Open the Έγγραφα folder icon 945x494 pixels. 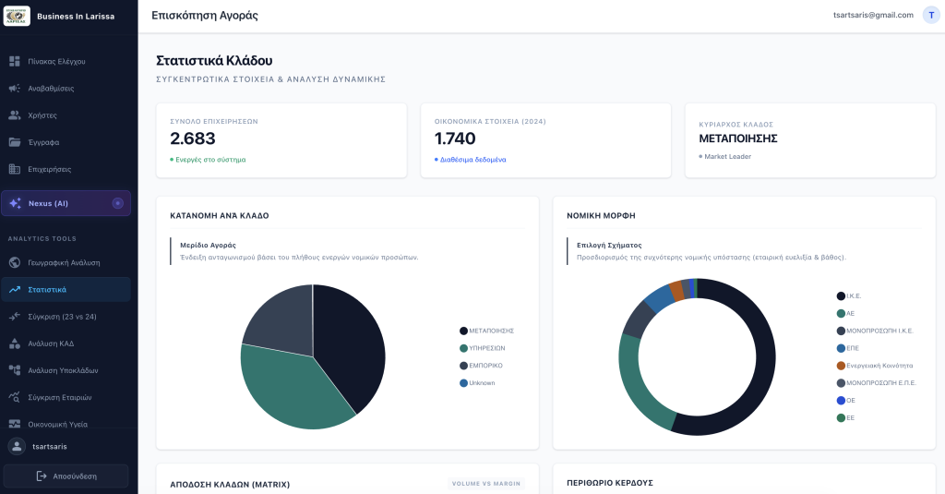[x=15, y=142]
